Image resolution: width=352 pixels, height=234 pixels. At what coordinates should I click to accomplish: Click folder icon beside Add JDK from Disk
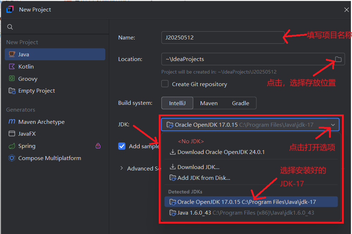(173, 178)
